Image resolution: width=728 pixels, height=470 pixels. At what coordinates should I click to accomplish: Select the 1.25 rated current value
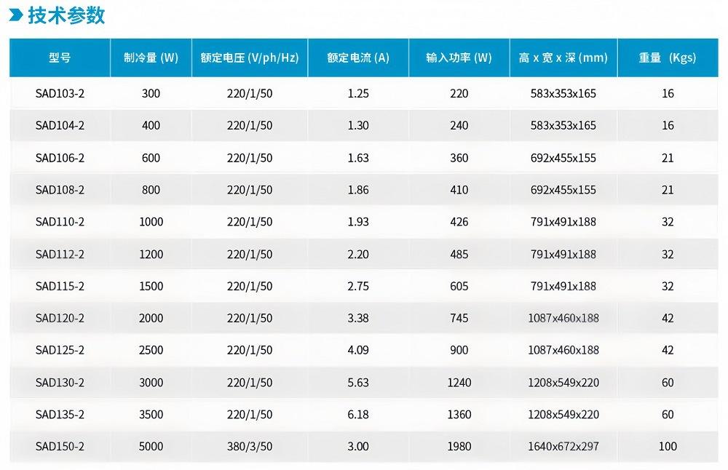click(x=358, y=93)
